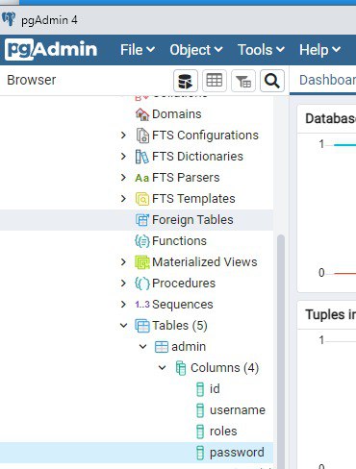The height and width of the screenshot is (469, 356).
Task: Expand the FTS Templates node
Action: click(x=123, y=199)
